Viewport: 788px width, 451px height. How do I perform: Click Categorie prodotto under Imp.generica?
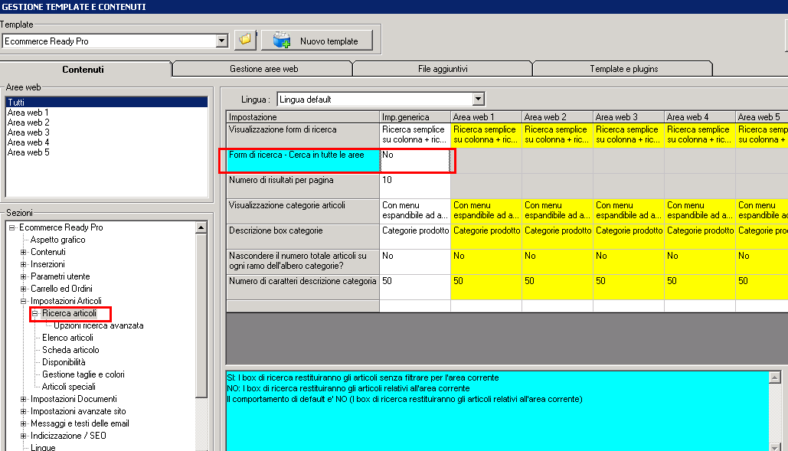click(415, 237)
